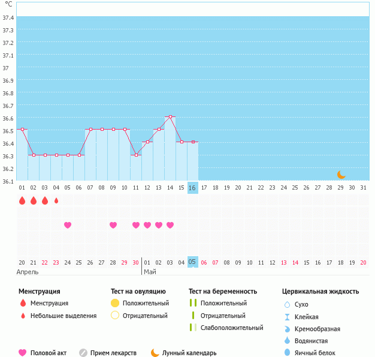
Task: Click the dry cervical fluid legend icon
Action: pyautogui.click(x=288, y=304)
